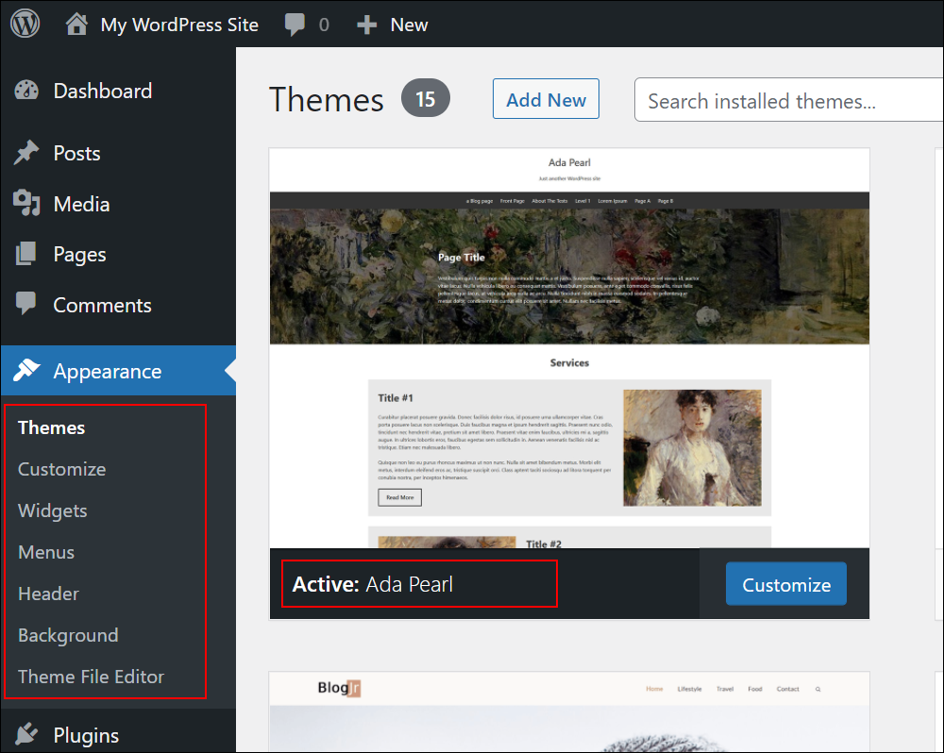The image size is (944, 753).
Task: Click the Add New theme button
Action: pos(546,99)
